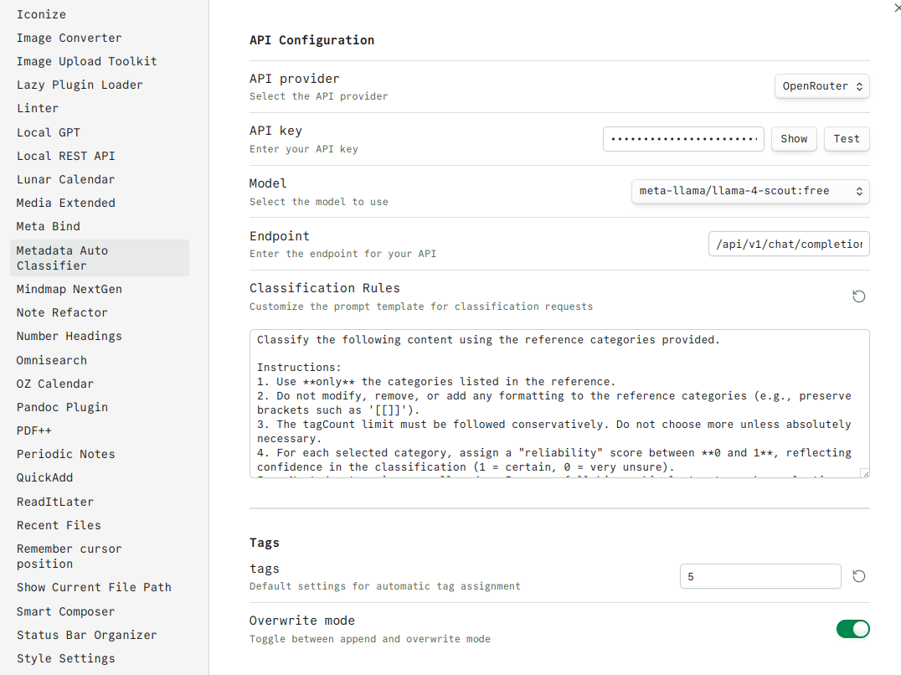Expand the Model selection dropdown

pos(749,192)
